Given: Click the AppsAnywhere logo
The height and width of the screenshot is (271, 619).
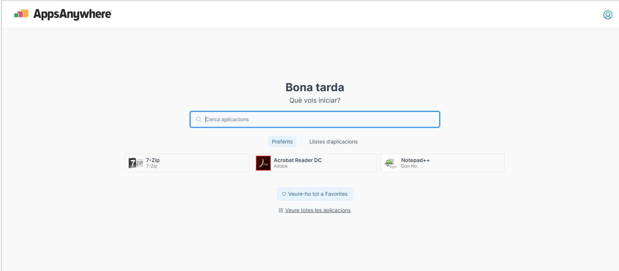Looking at the screenshot, I should (63, 14).
